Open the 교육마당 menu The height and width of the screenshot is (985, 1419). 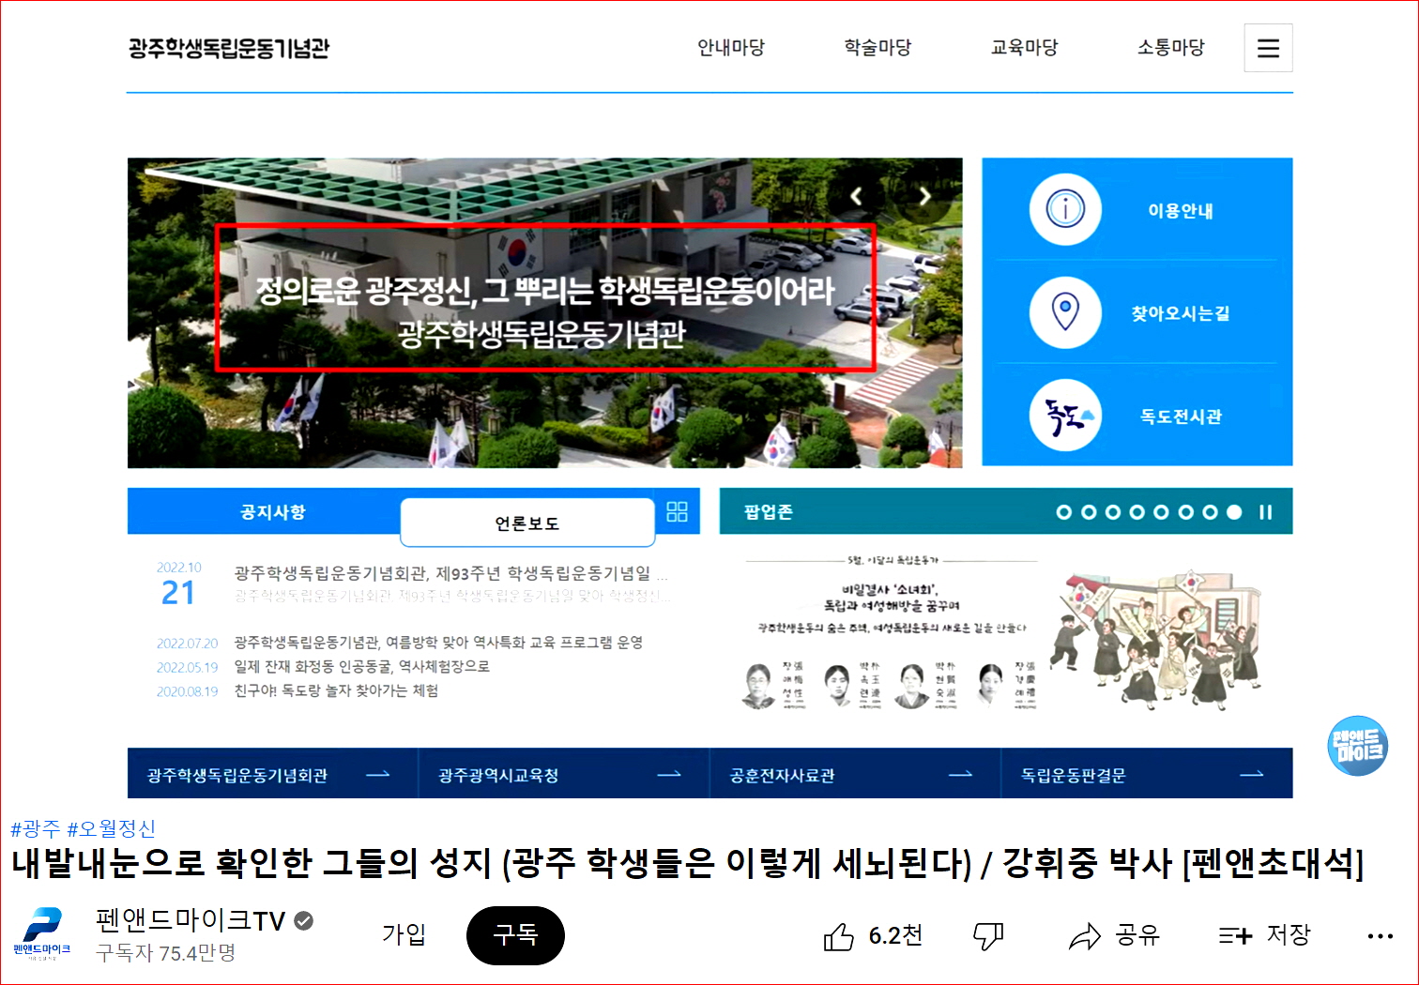1024,48
